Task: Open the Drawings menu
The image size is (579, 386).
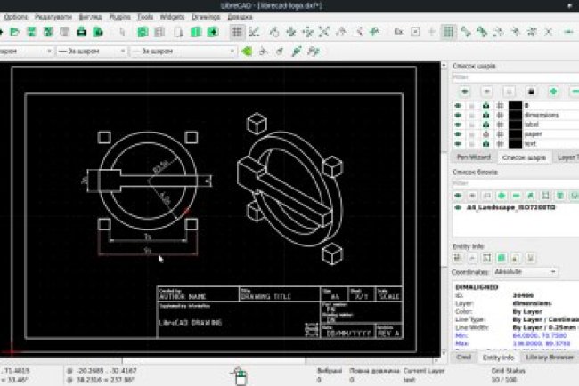Action: point(205,17)
